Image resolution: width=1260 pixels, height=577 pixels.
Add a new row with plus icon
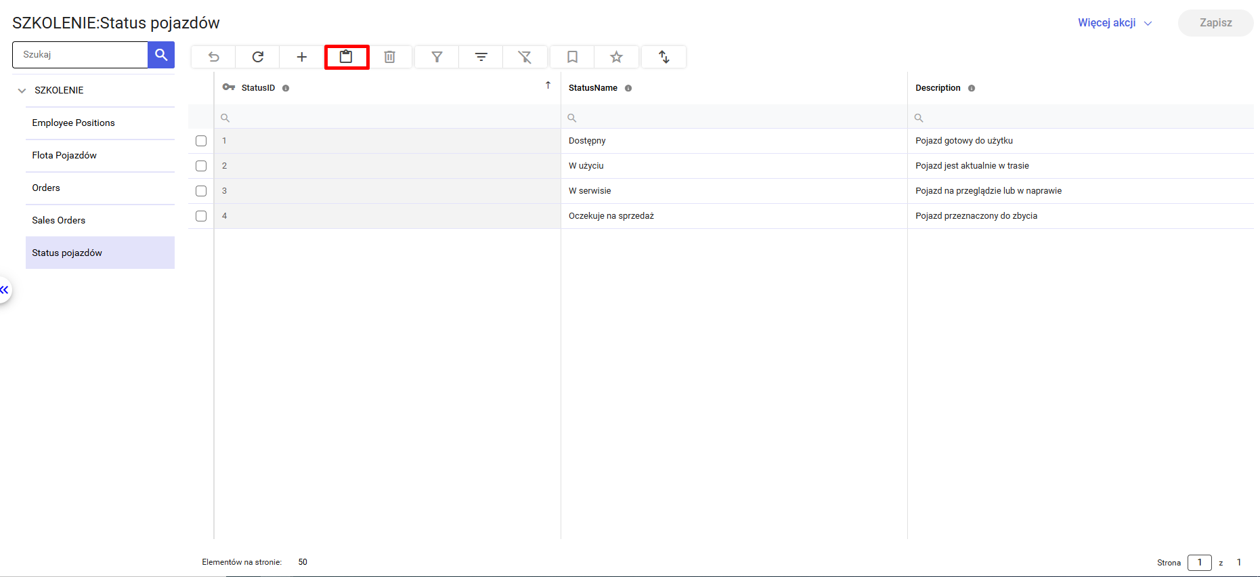coord(302,57)
